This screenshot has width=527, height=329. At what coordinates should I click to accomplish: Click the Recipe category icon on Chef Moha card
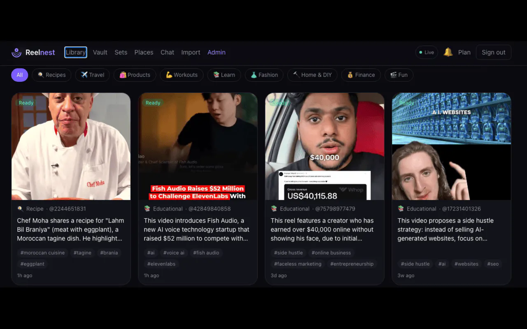pyautogui.click(x=20, y=209)
